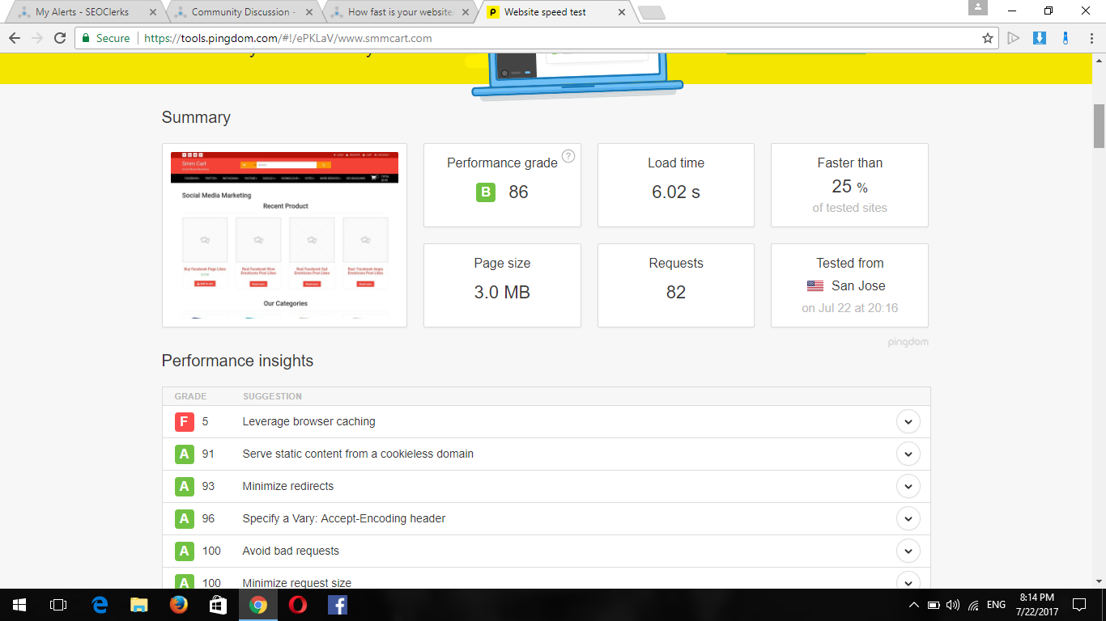Image resolution: width=1106 pixels, height=621 pixels.
Task: Open the Chrome three-dot menu
Action: coord(1091,38)
